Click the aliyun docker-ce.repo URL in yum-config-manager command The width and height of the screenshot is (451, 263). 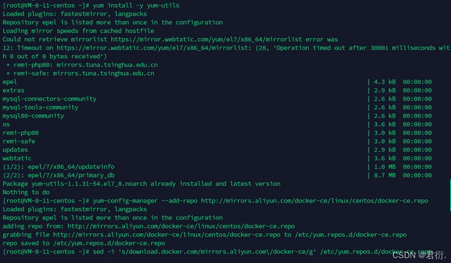pyautogui.click(x=315, y=201)
